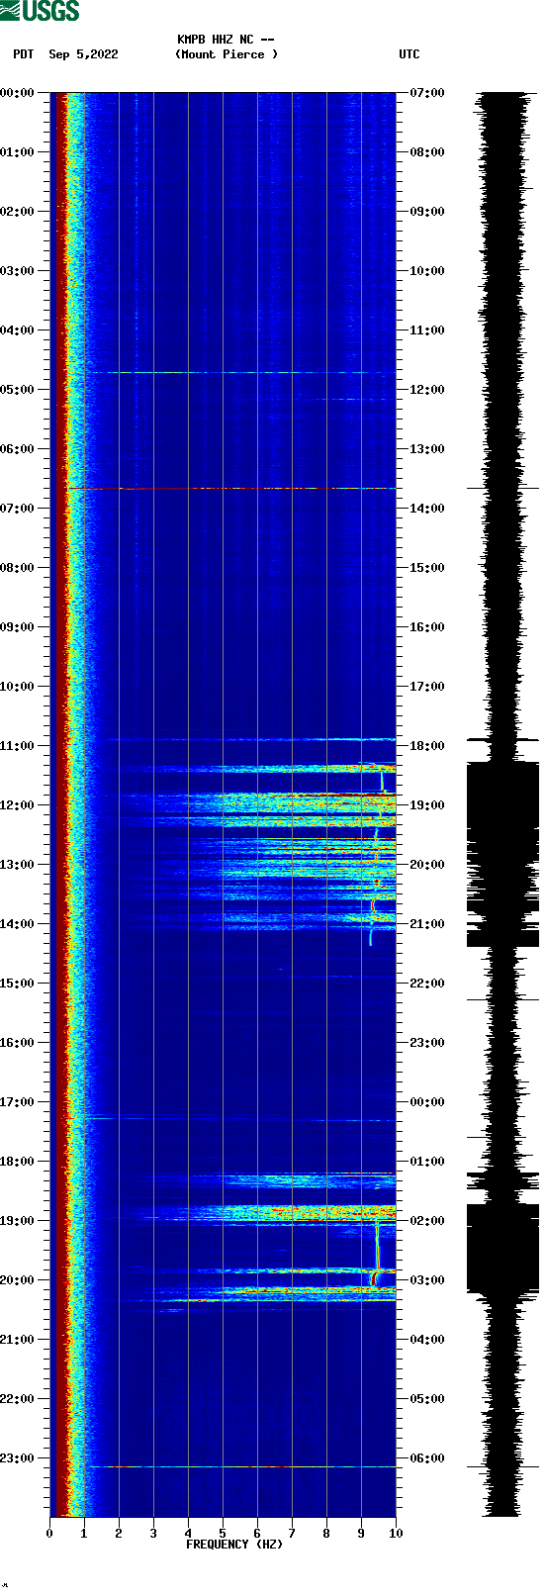Click 02:00 on the PDT time axis
Image resolution: width=546 pixels, height=1596 pixels.
18,212
